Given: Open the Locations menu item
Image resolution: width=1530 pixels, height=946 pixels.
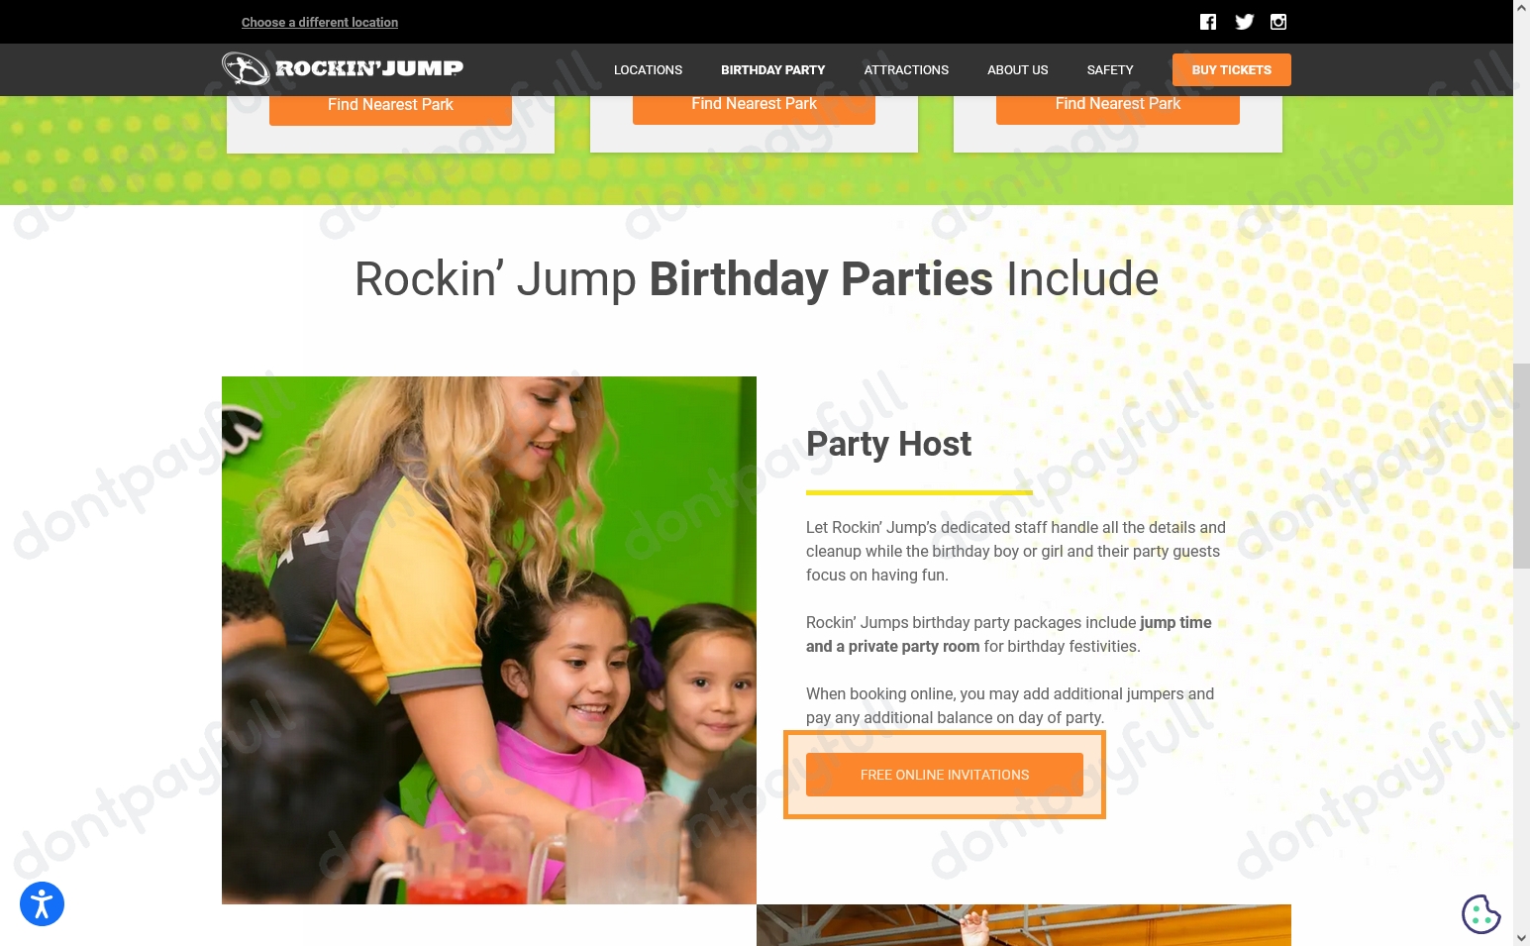Looking at the screenshot, I should (648, 70).
